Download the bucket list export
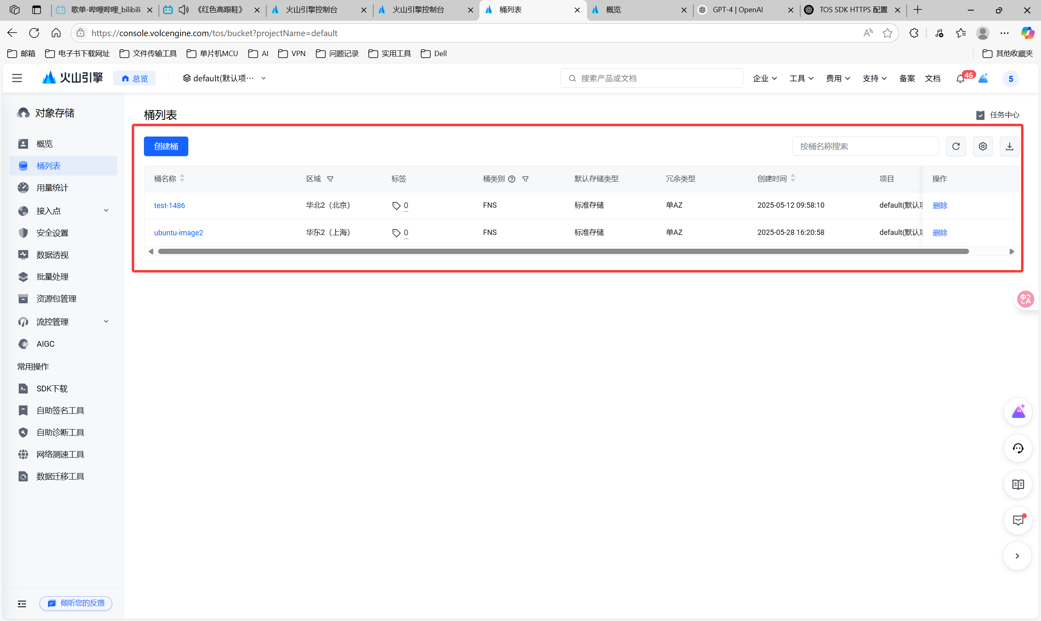Viewport: 1041px width, 621px height. tap(1009, 146)
